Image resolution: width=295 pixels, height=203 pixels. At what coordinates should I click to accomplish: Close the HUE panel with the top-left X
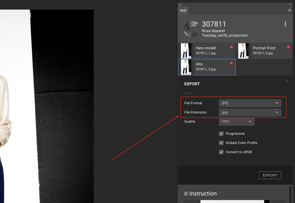[x=180, y=5]
